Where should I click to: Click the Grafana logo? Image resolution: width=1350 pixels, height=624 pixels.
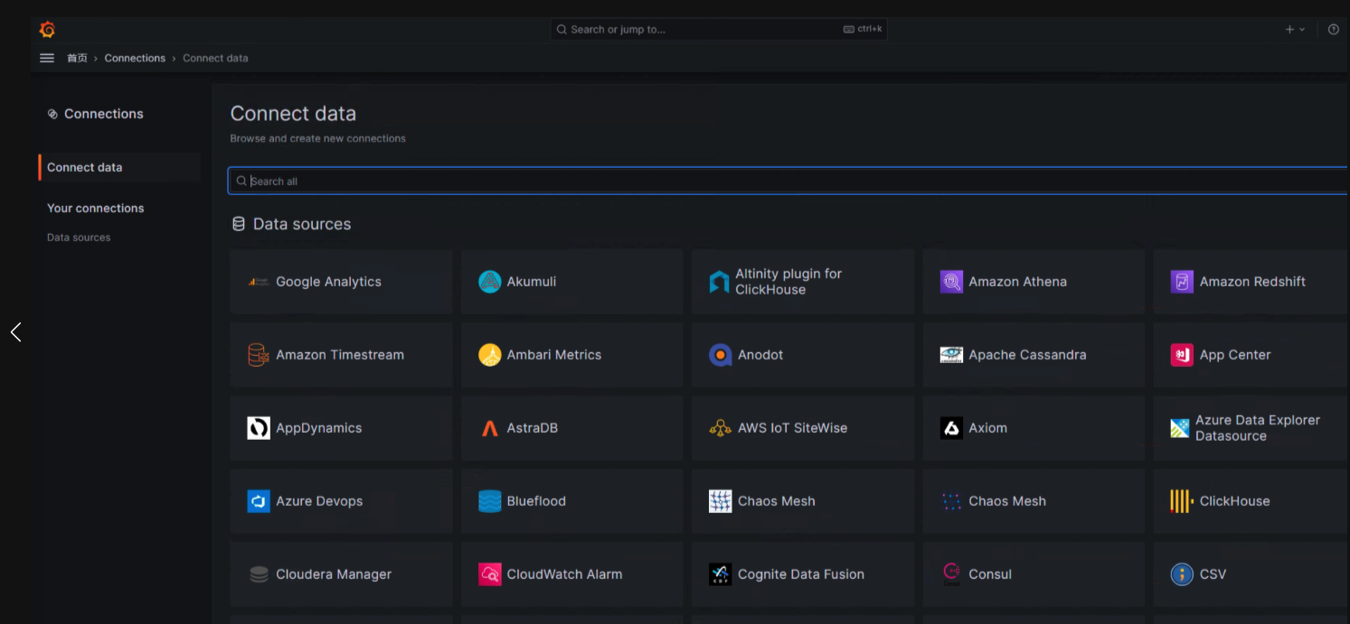[47, 30]
